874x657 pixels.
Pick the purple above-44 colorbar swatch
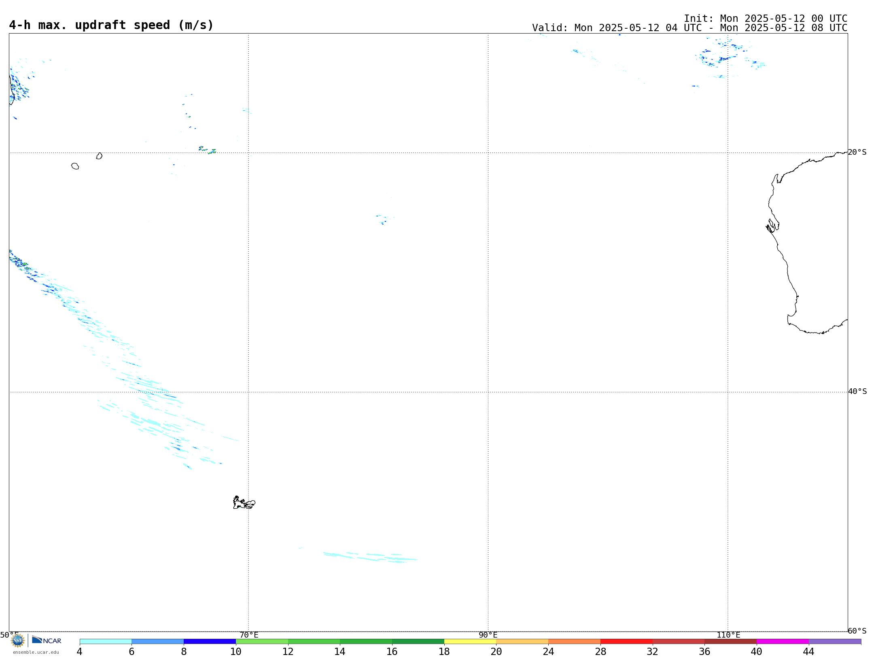pyautogui.click(x=835, y=642)
